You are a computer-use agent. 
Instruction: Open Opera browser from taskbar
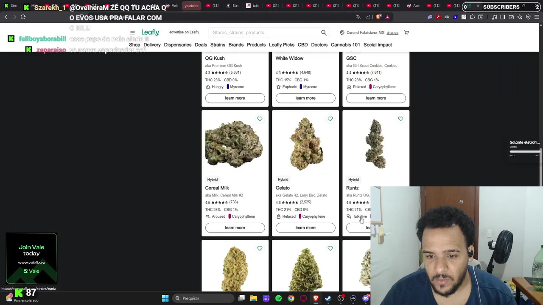point(303,298)
